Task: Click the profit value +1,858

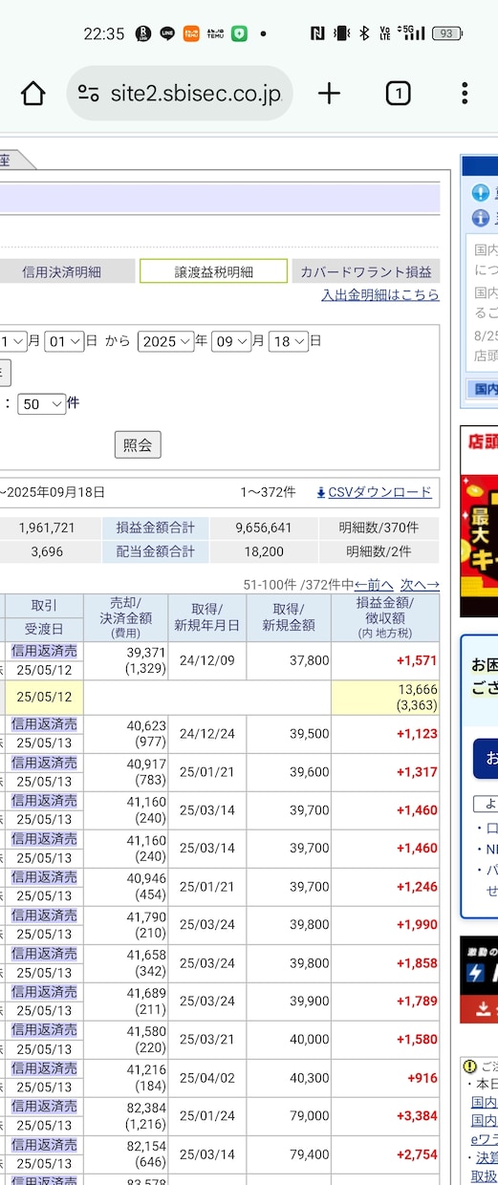Action: pyautogui.click(x=417, y=963)
